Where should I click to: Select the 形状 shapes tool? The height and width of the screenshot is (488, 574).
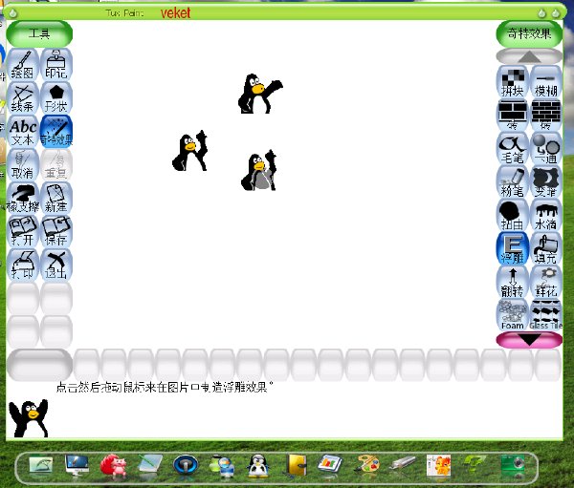coord(56,98)
